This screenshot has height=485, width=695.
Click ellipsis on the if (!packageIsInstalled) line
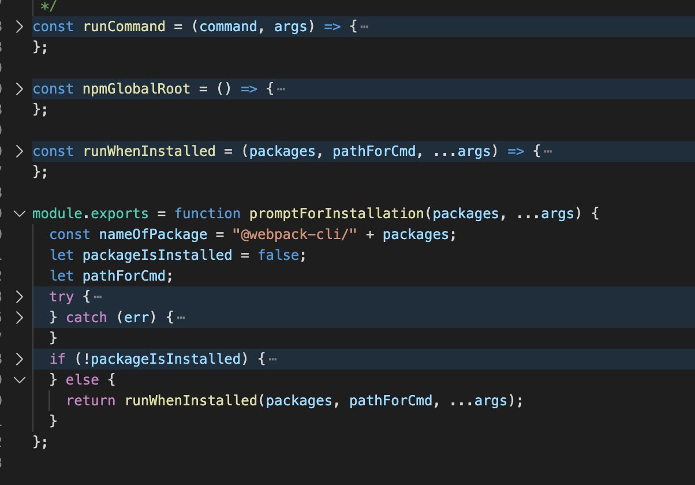pyautogui.click(x=272, y=359)
